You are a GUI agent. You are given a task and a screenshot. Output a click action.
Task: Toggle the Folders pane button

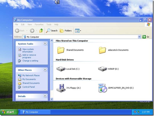click(x=66, y=31)
